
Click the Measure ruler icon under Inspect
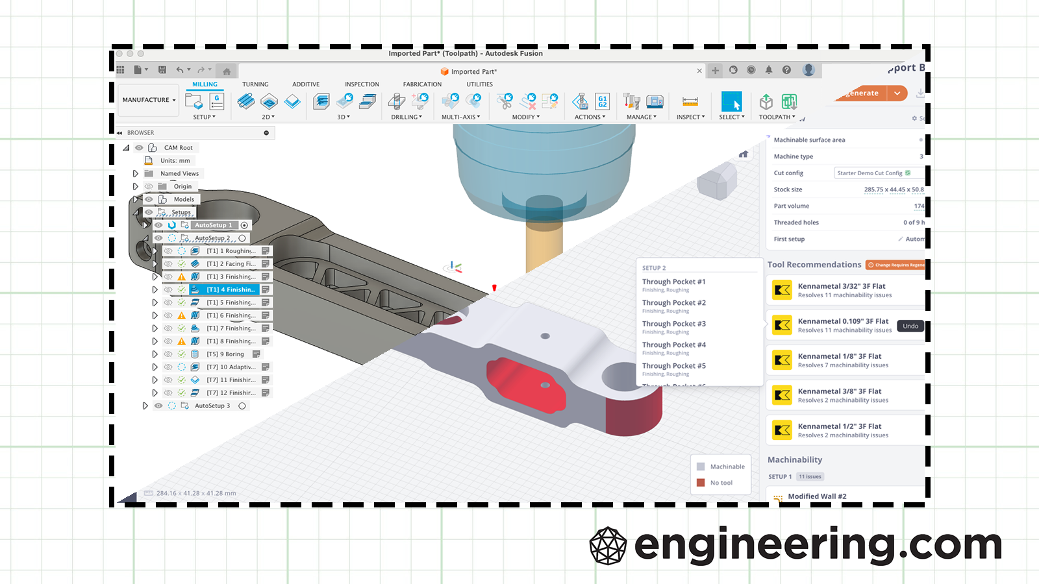pyautogui.click(x=690, y=102)
